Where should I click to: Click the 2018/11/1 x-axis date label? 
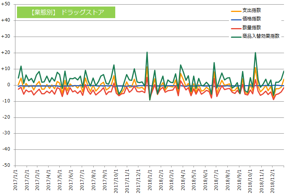pyautogui.click(x=262, y=181)
